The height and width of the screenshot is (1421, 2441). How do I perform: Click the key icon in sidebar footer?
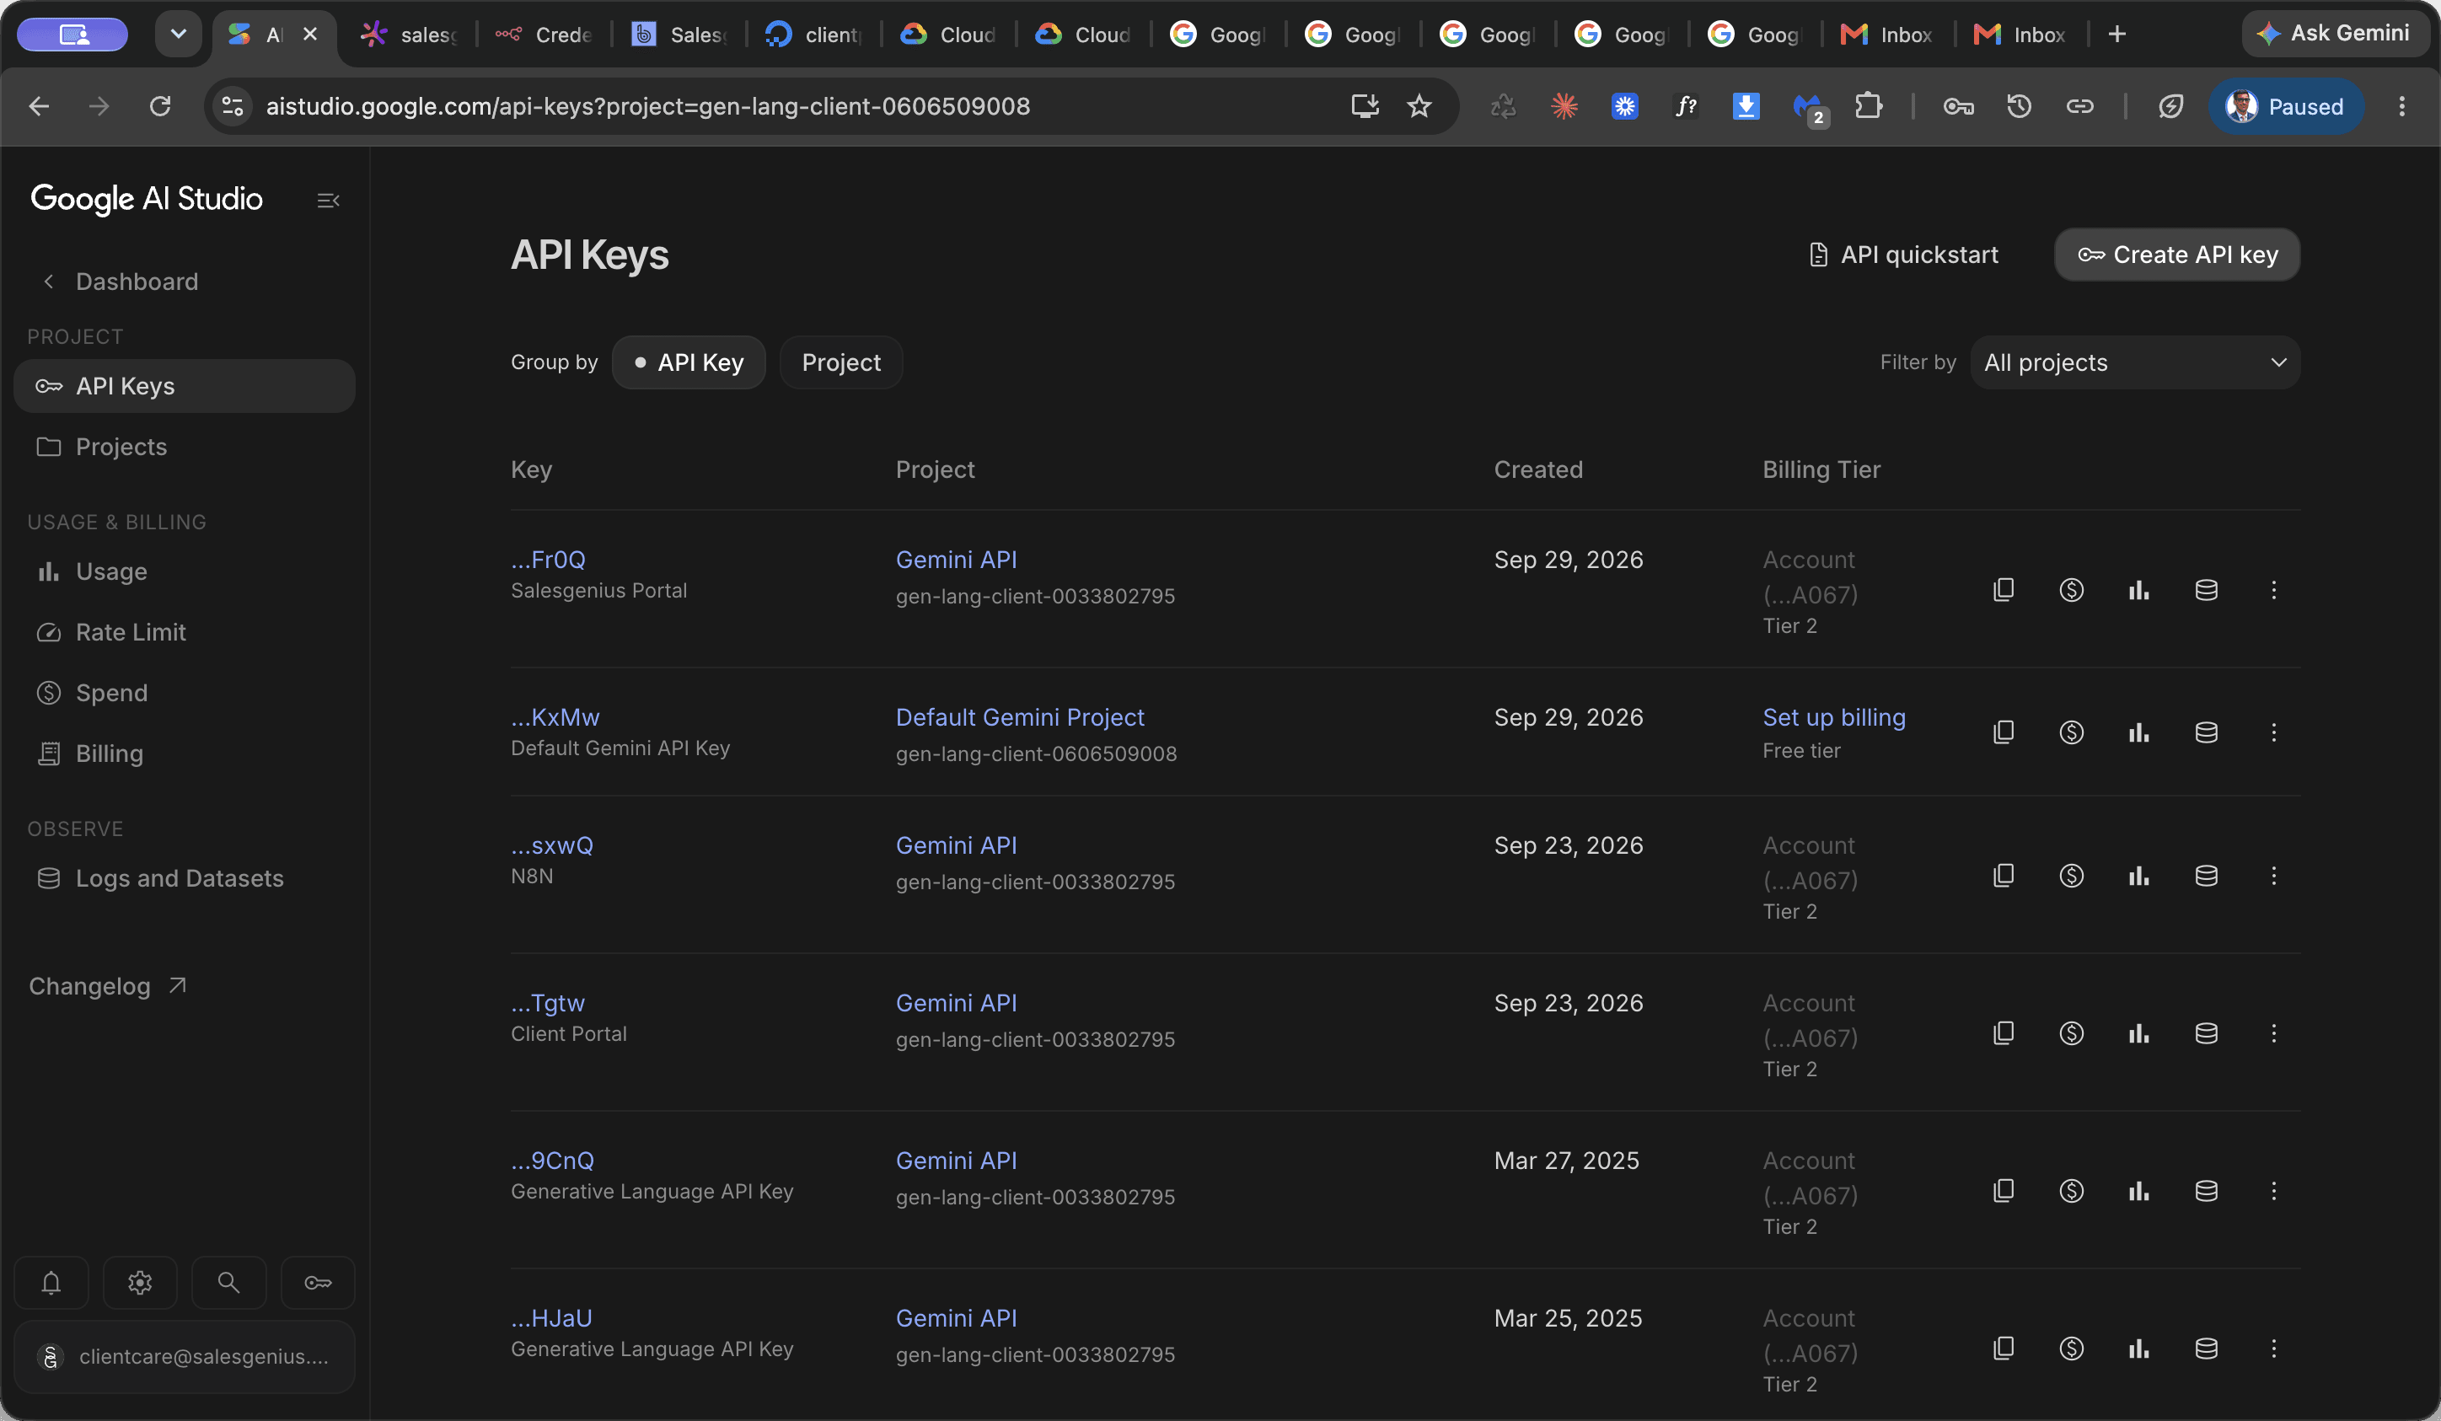[318, 1283]
